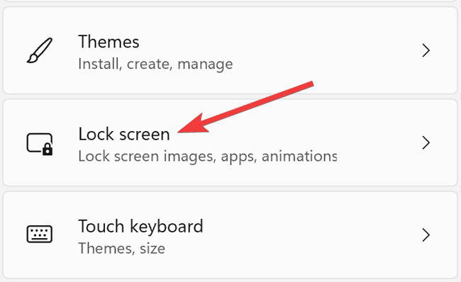
Task: Open the Themes settings title
Action: 109,42
